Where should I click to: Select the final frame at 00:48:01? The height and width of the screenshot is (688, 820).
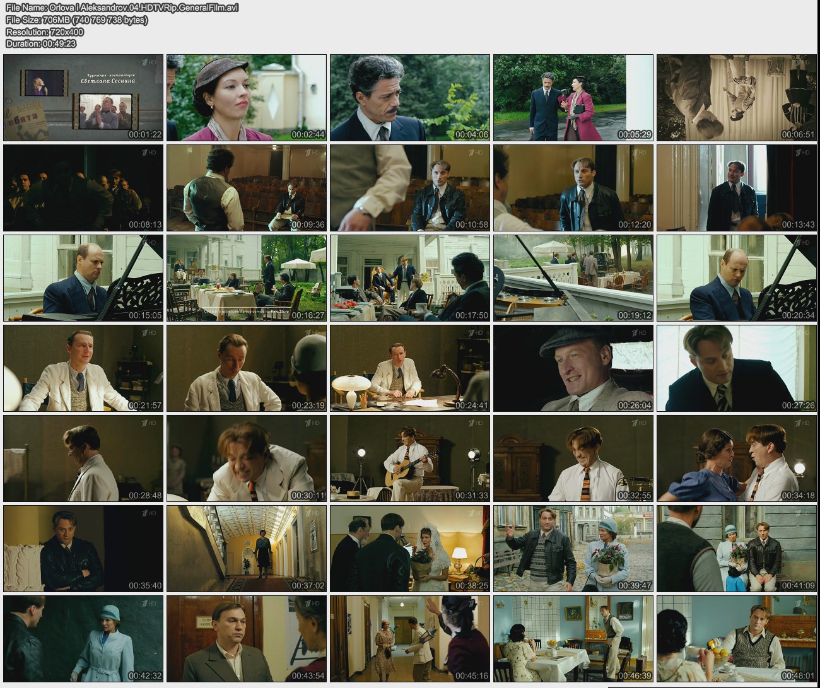click(736, 639)
